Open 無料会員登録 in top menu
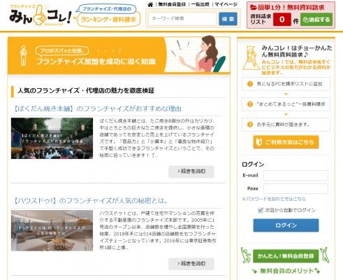343x280 pixels. 172,4
